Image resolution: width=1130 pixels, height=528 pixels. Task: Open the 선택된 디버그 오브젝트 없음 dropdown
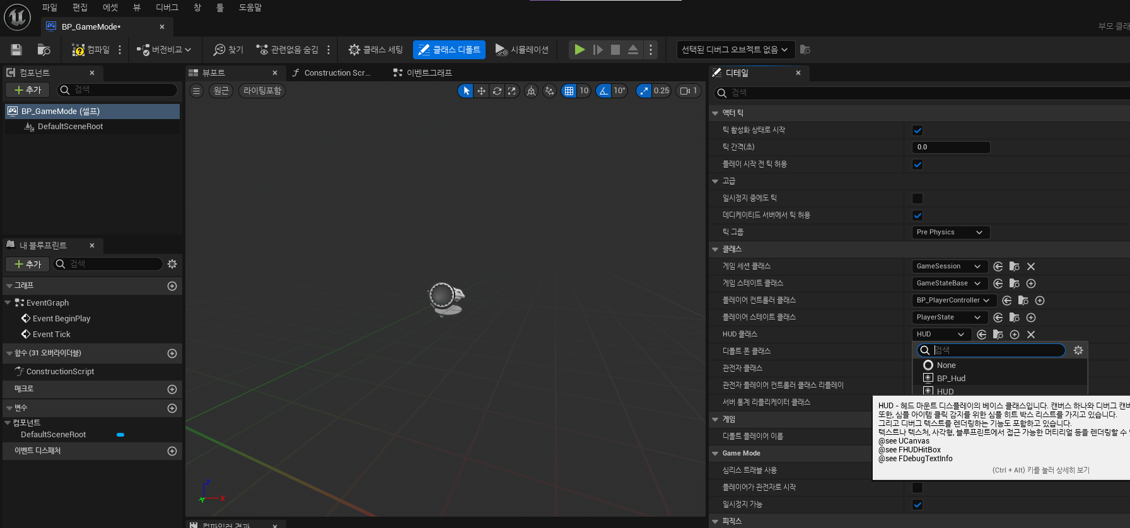[x=735, y=50]
